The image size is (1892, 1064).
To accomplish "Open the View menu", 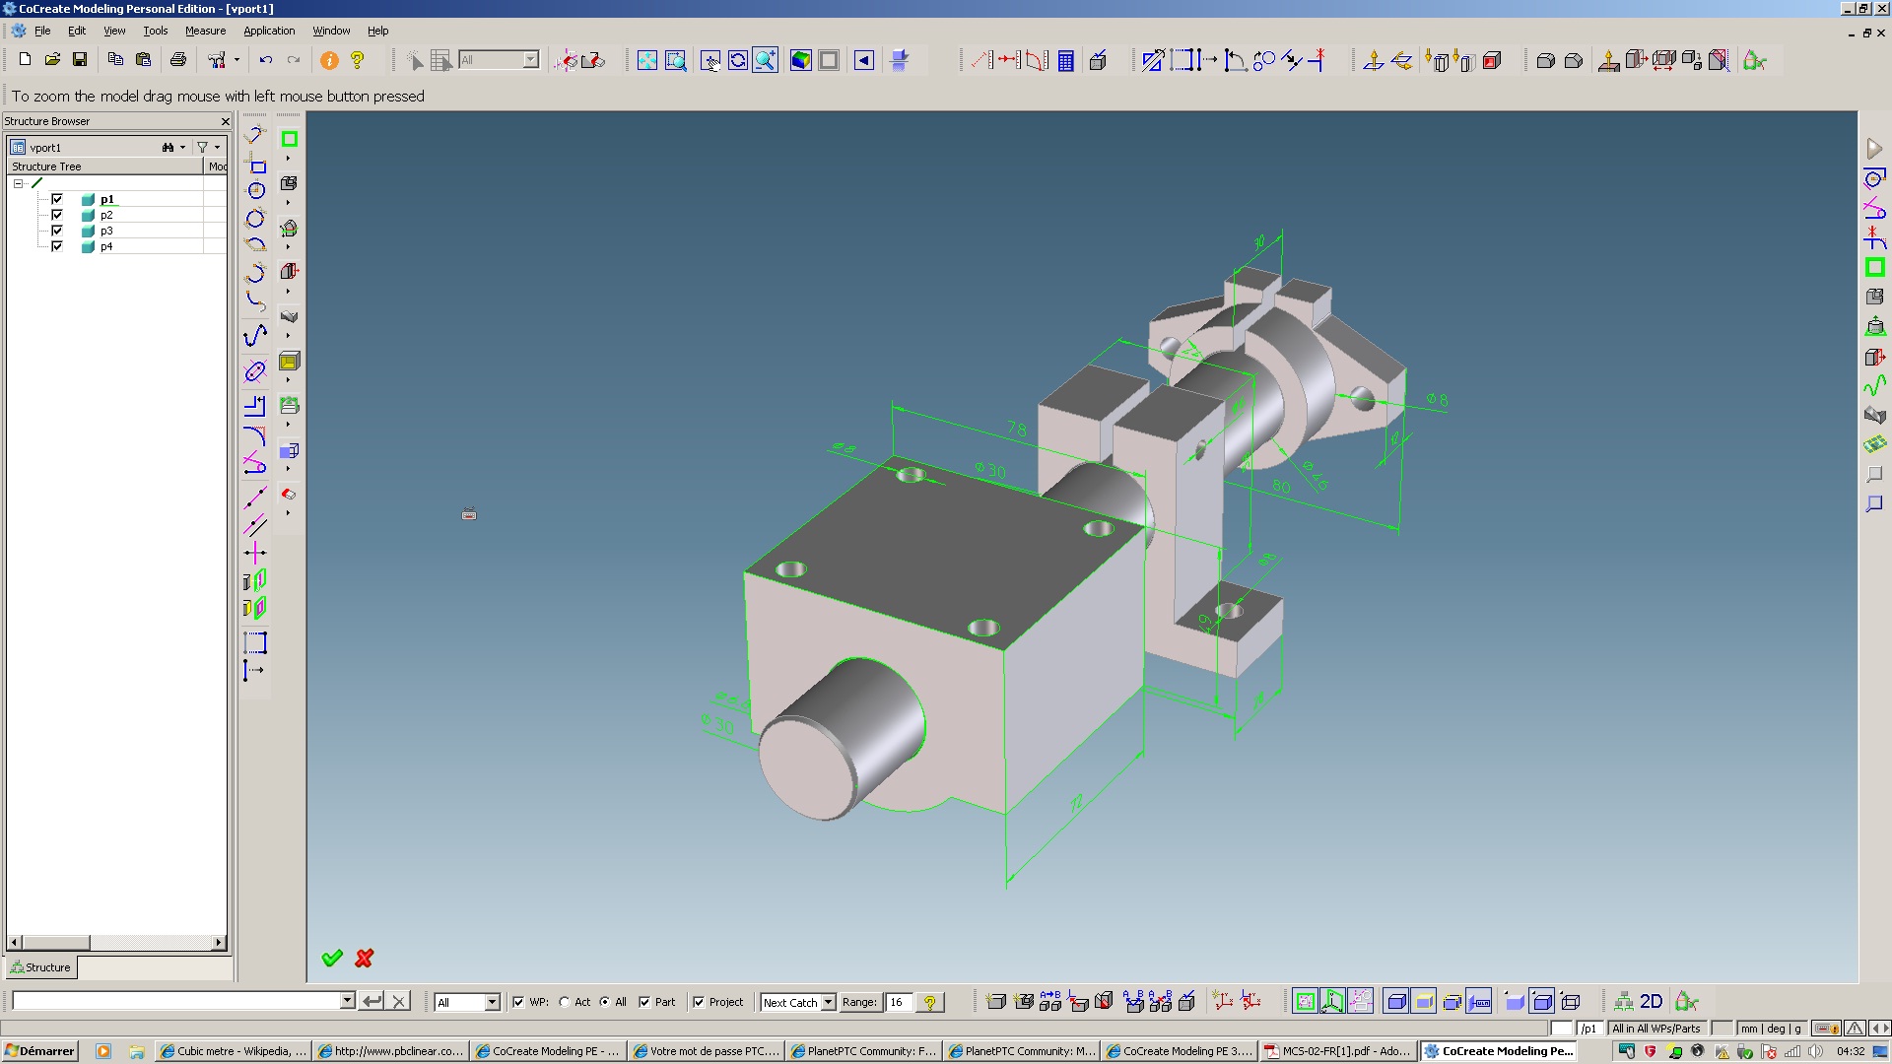I will [x=114, y=31].
